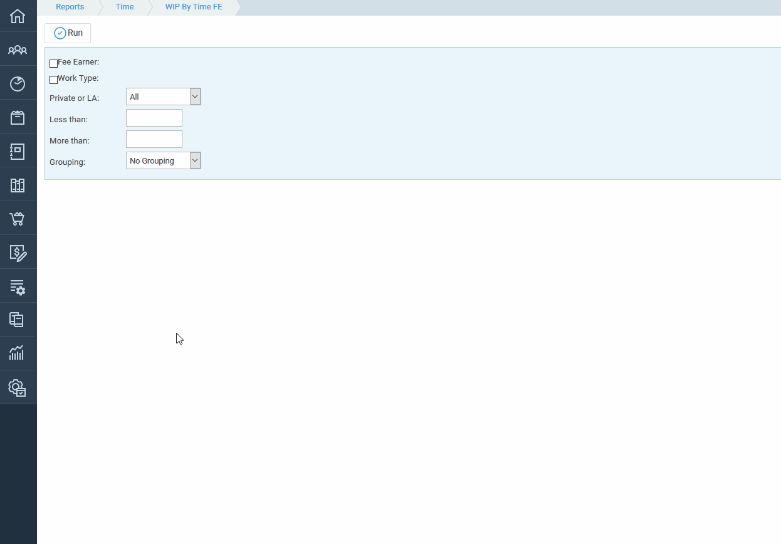Open the list settings gear icon in sidebar
Viewport: 781px width, 544px height.
coord(18,287)
